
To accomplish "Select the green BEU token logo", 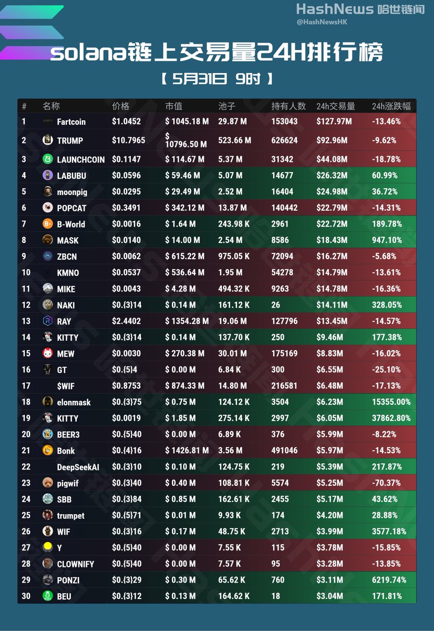I will click(47, 596).
